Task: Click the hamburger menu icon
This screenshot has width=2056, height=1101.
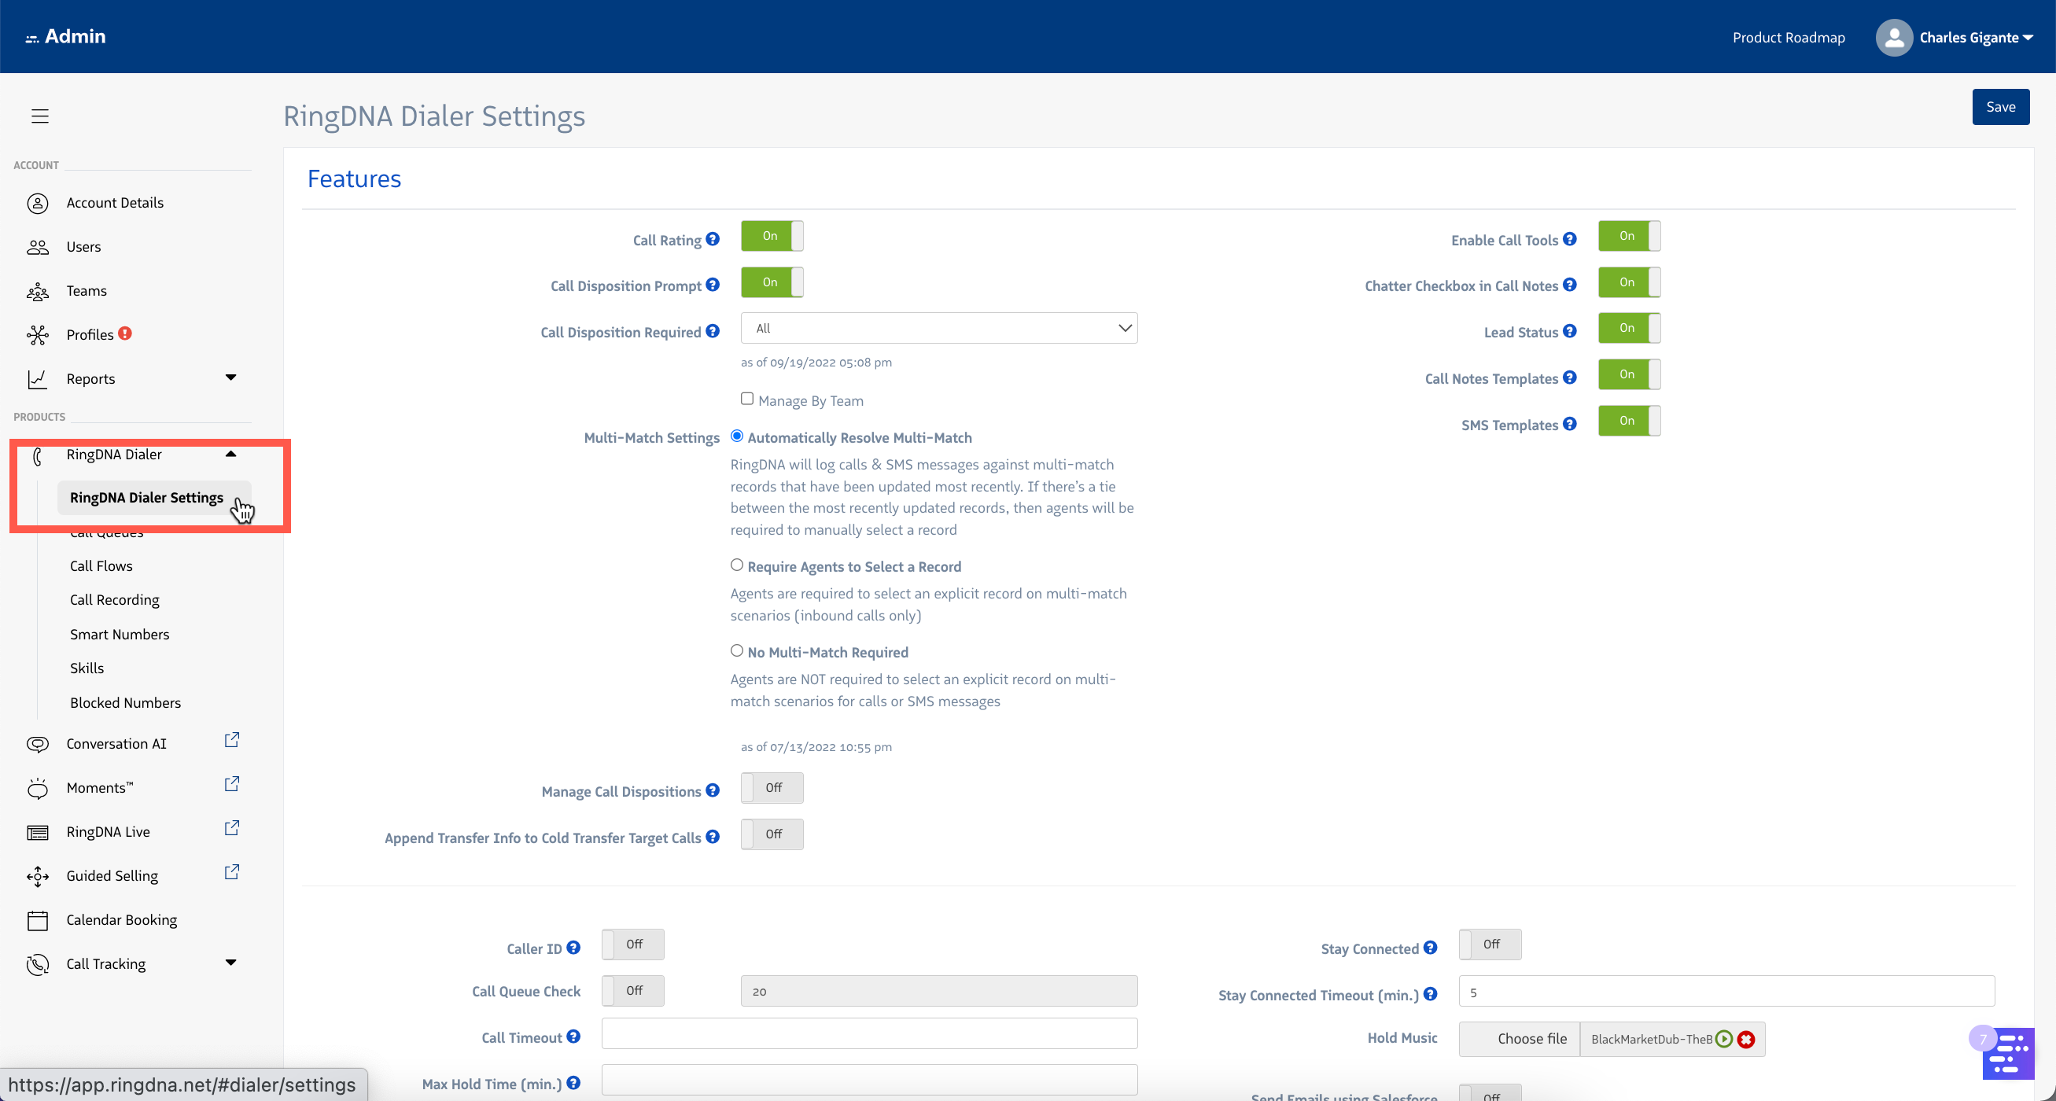Action: 40,116
